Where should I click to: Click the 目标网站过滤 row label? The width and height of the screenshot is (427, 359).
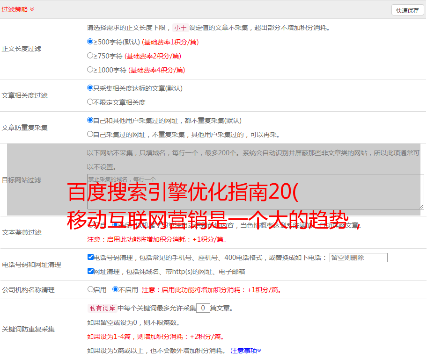21,180
